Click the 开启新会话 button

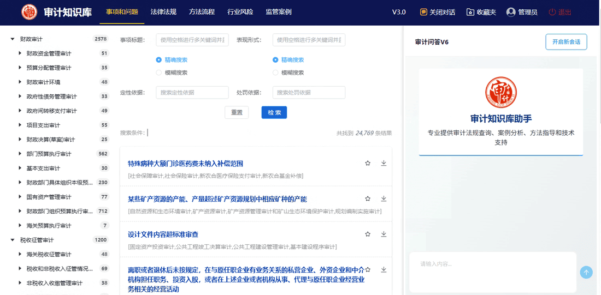point(566,42)
